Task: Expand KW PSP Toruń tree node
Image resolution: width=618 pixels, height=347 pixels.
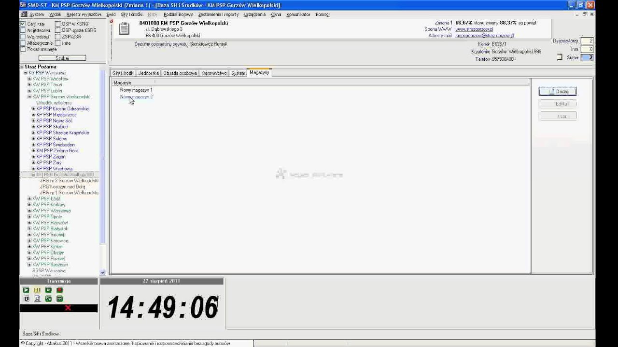Action: coord(29,85)
